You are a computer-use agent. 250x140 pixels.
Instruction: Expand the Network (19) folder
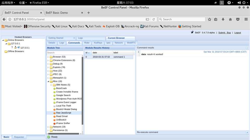click(48, 127)
